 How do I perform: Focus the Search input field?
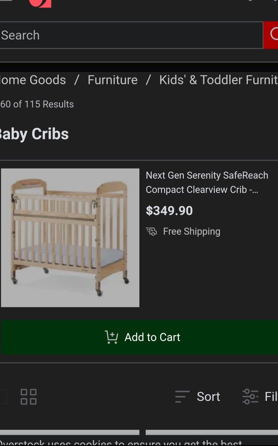click(131, 35)
